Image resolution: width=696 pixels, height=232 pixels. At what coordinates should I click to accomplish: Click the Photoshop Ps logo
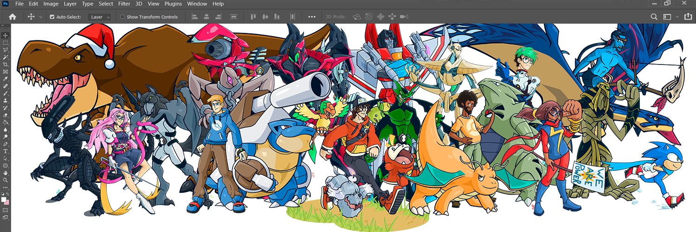(6, 4)
